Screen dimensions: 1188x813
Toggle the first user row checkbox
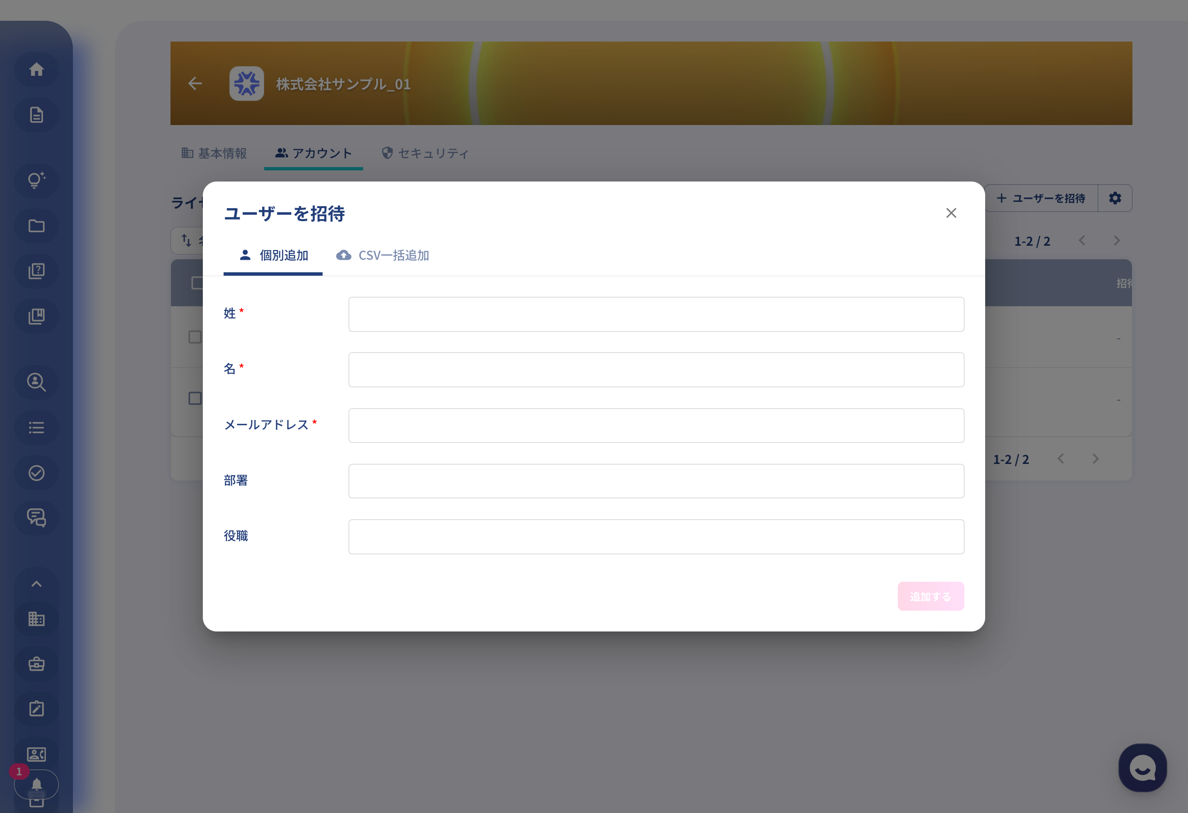pos(195,337)
